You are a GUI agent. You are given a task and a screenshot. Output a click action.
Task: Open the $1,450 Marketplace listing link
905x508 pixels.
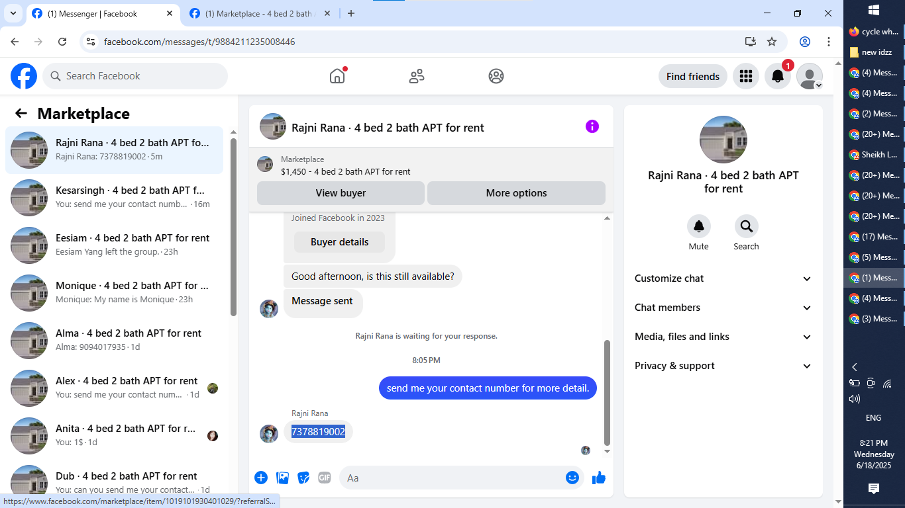pos(346,171)
